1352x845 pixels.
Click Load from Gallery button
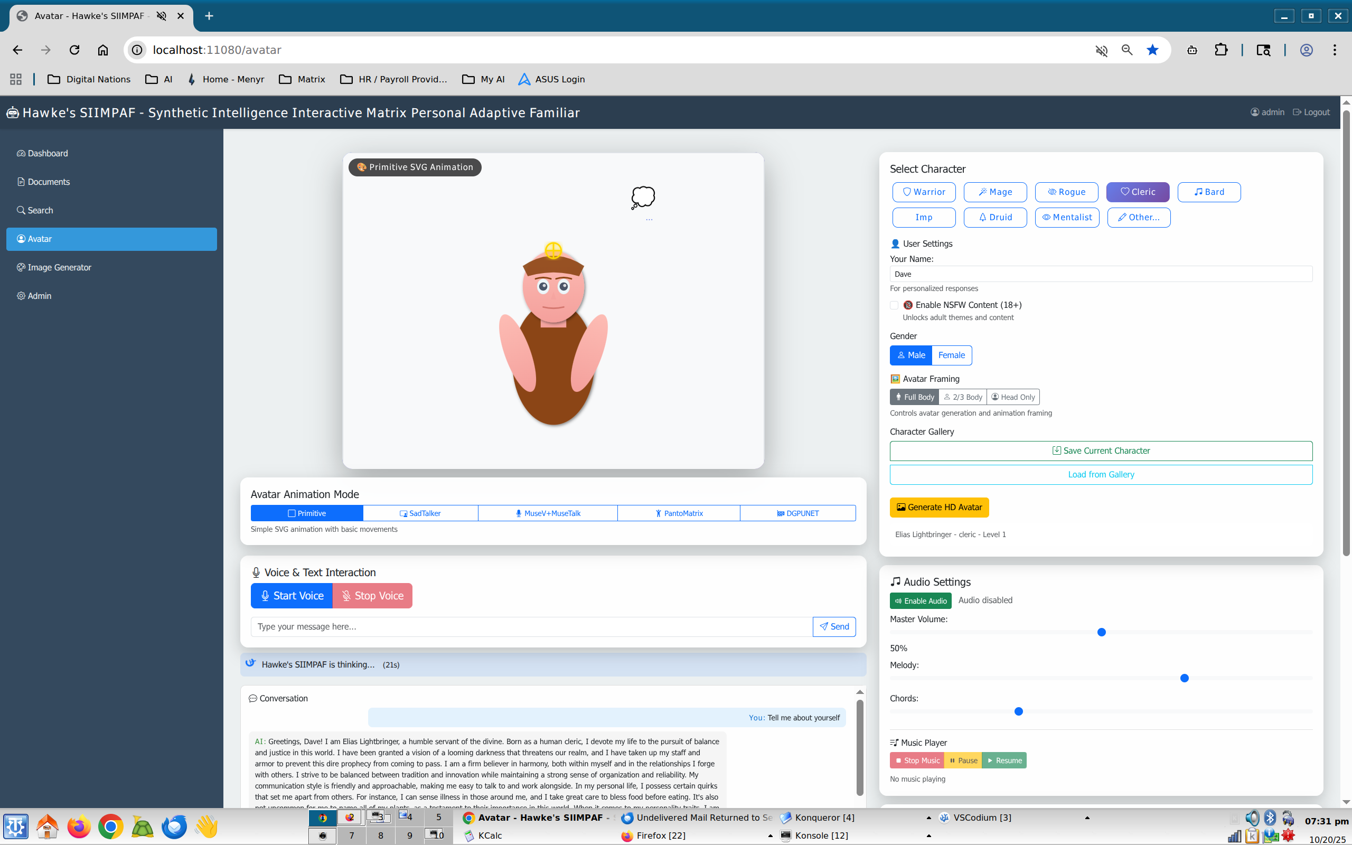point(1101,474)
